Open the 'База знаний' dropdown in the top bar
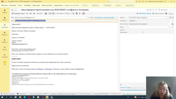Image resolution: width=176 pixels, height=99 pixels. [x=129, y=5]
